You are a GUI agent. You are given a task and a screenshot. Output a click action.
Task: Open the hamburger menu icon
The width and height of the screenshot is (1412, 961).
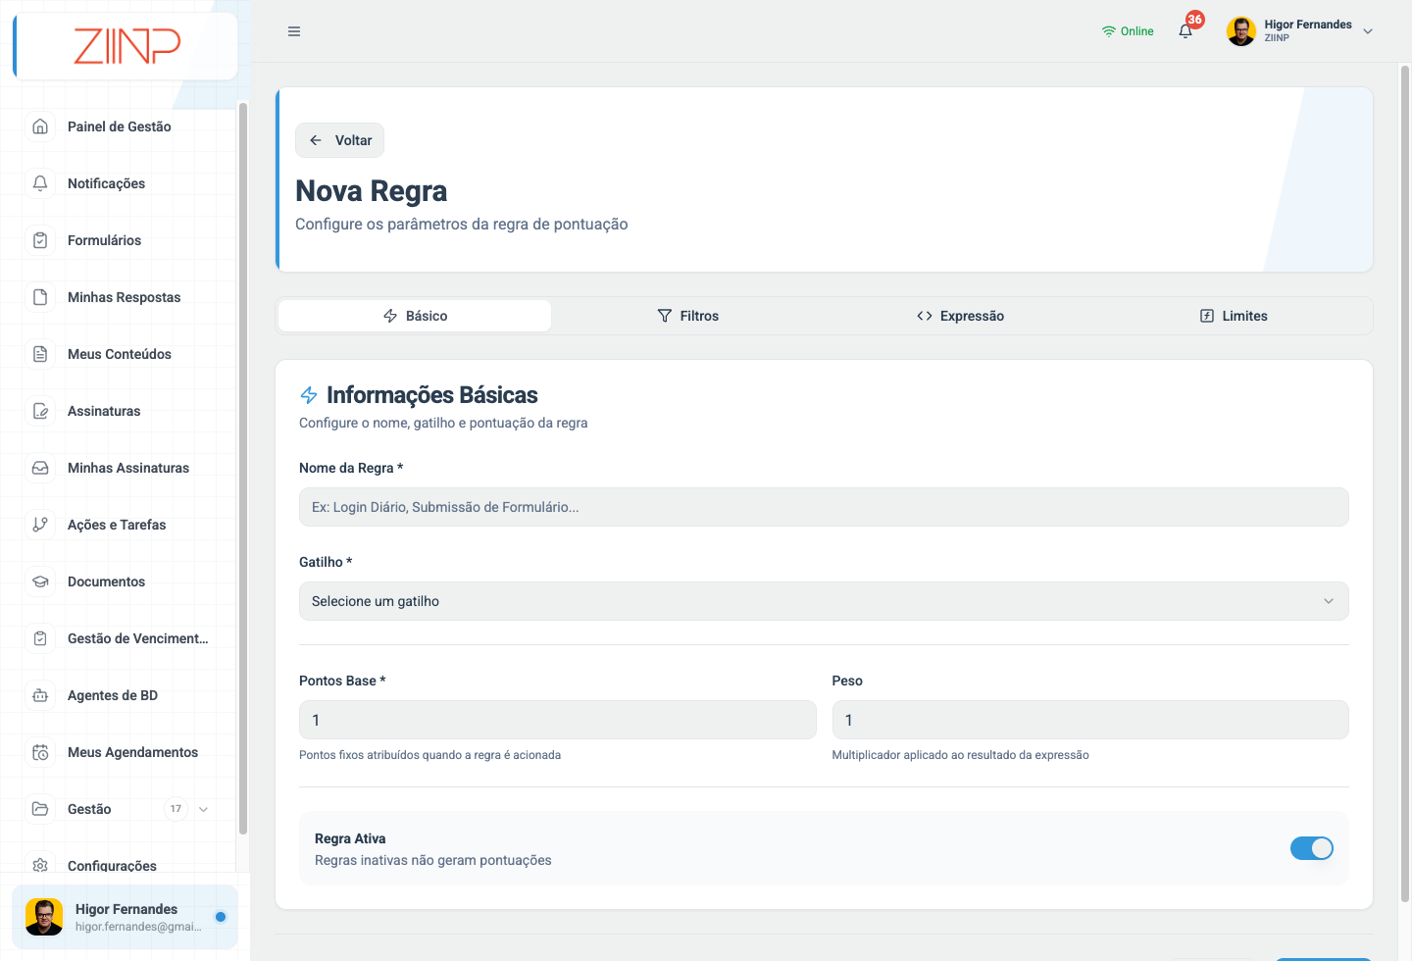[x=294, y=31]
